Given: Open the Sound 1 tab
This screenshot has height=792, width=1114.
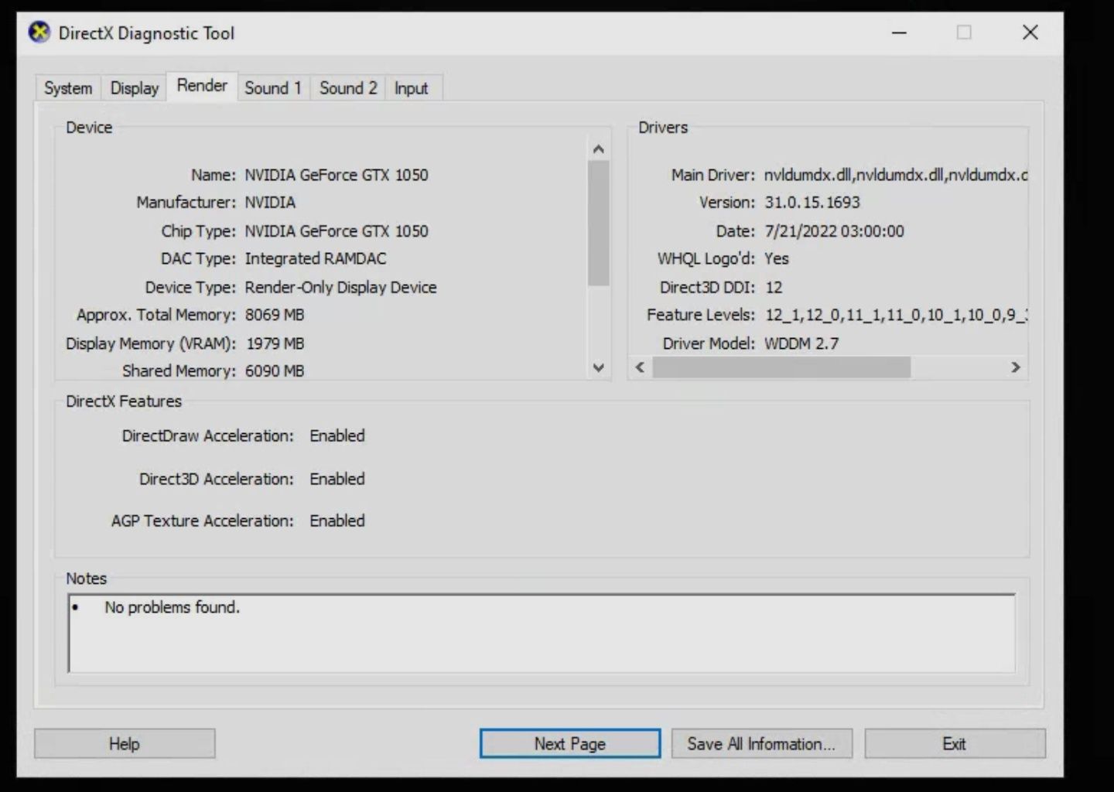Looking at the screenshot, I should (273, 88).
